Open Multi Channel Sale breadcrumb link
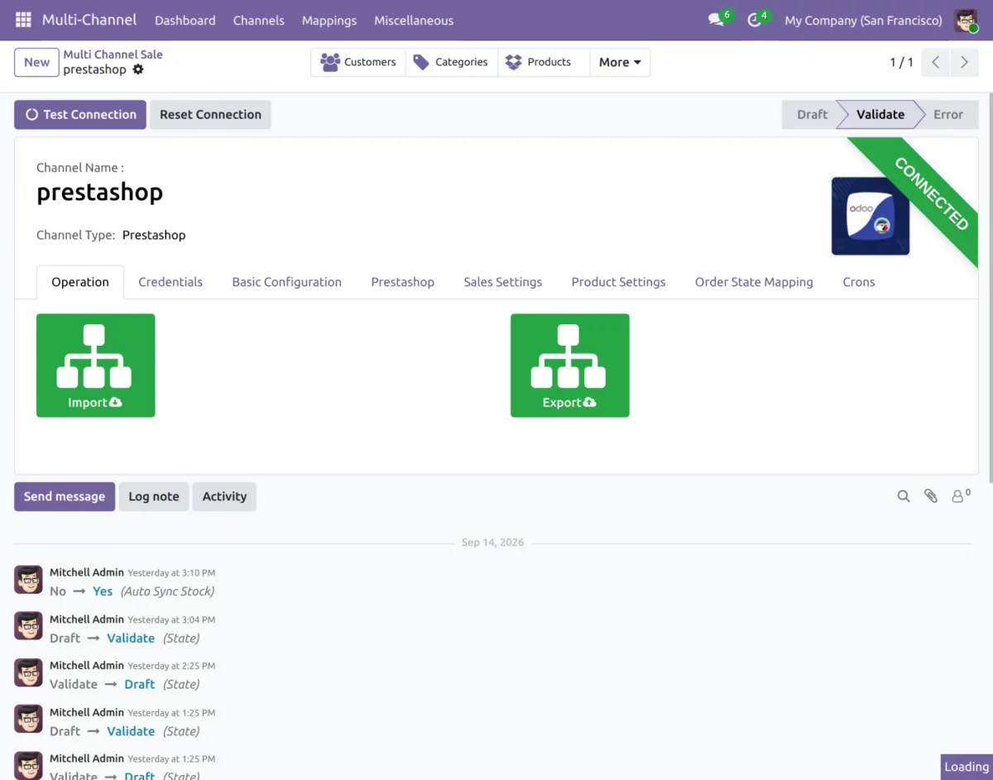The image size is (993, 780). coord(113,55)
